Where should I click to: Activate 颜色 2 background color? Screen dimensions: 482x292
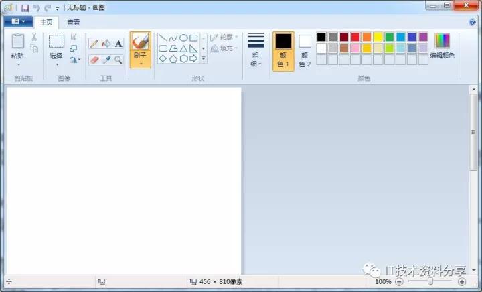(305, 51)
